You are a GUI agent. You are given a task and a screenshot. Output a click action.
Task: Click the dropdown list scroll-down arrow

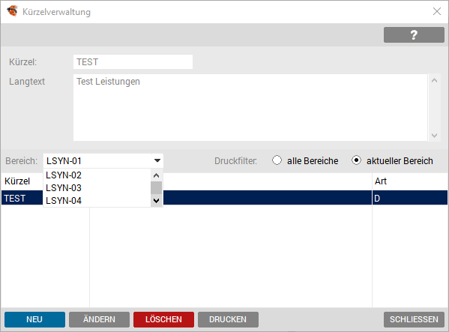point(156,201)
